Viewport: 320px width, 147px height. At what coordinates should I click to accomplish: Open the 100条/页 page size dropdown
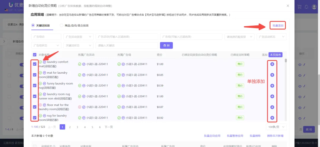point(276,127)
